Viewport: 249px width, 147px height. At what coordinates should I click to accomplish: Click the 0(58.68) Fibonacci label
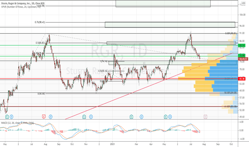(x=41, y=94)
